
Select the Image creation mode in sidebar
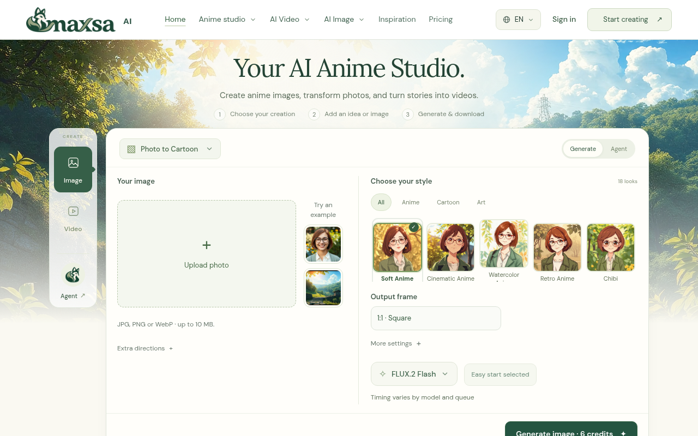tap(73, 169)
